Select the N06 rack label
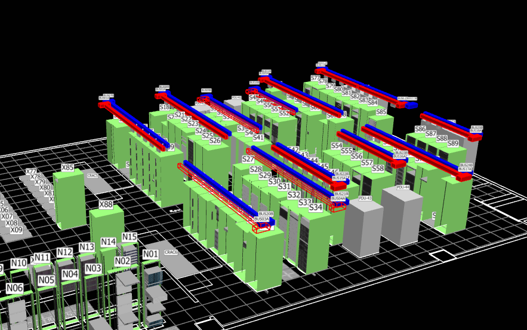527x330 pixels. (x=15, y=288)
